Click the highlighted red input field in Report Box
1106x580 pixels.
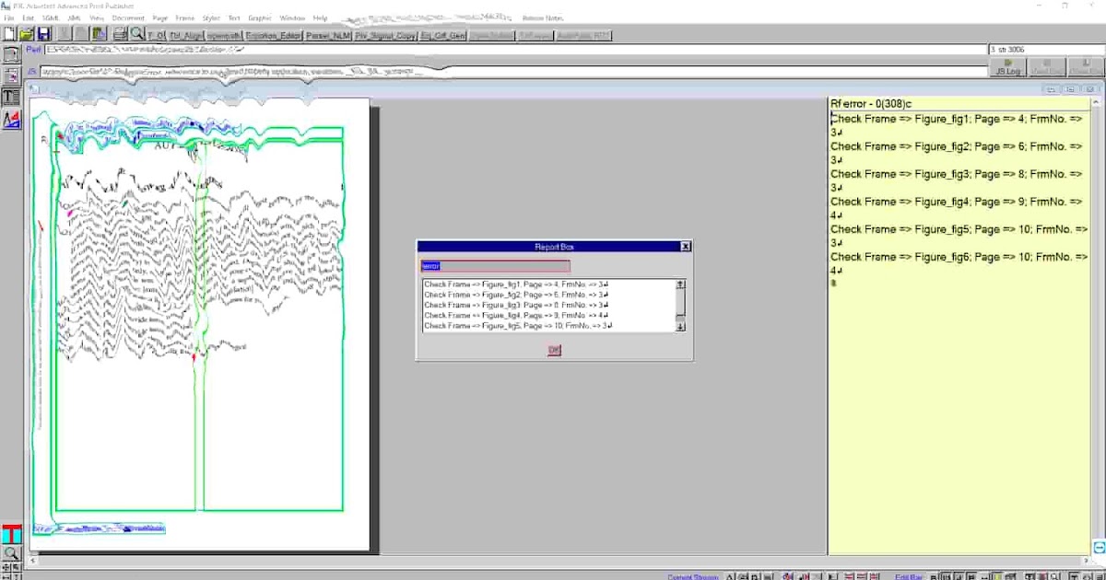[x=495, y=264]
